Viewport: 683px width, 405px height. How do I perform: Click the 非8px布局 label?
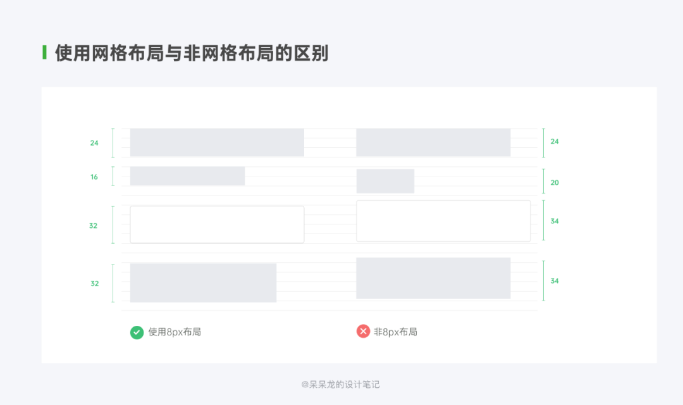(395, 332)
